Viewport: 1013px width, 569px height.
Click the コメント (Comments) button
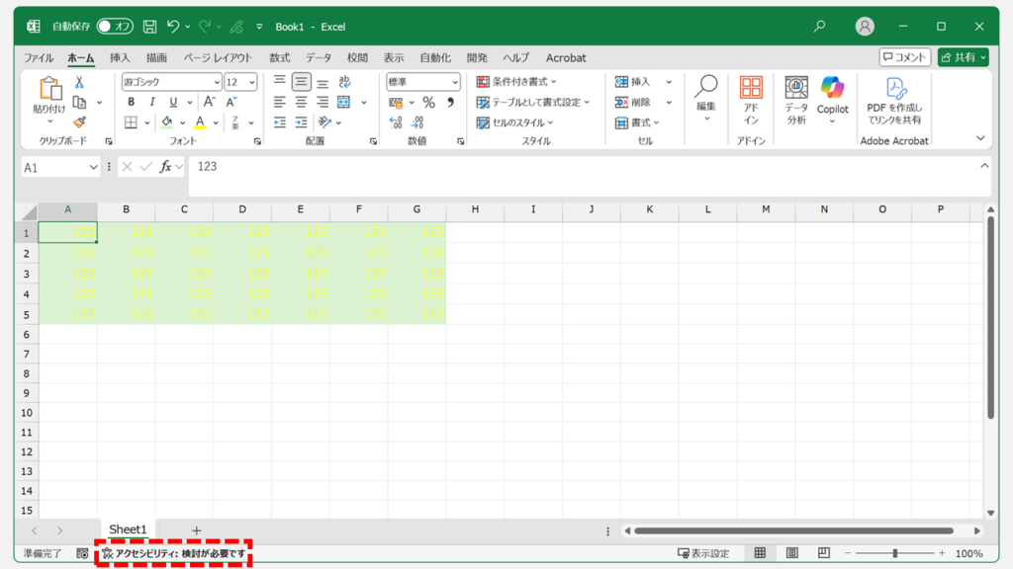tap(904, 58)
